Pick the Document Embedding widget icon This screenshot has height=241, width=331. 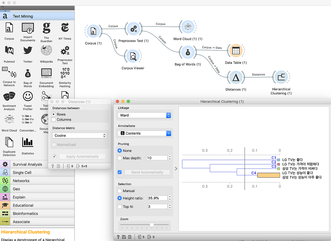tap(46, 74)
